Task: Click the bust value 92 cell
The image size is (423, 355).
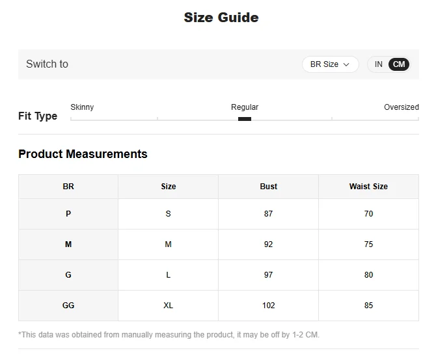Action: (268, 244)
